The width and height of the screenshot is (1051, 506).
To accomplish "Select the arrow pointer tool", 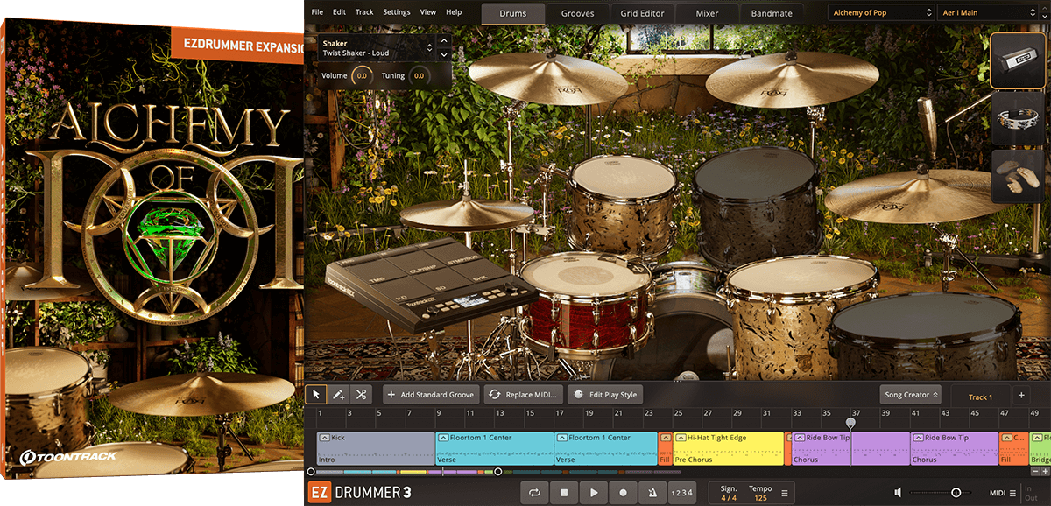I will point(317,395).
